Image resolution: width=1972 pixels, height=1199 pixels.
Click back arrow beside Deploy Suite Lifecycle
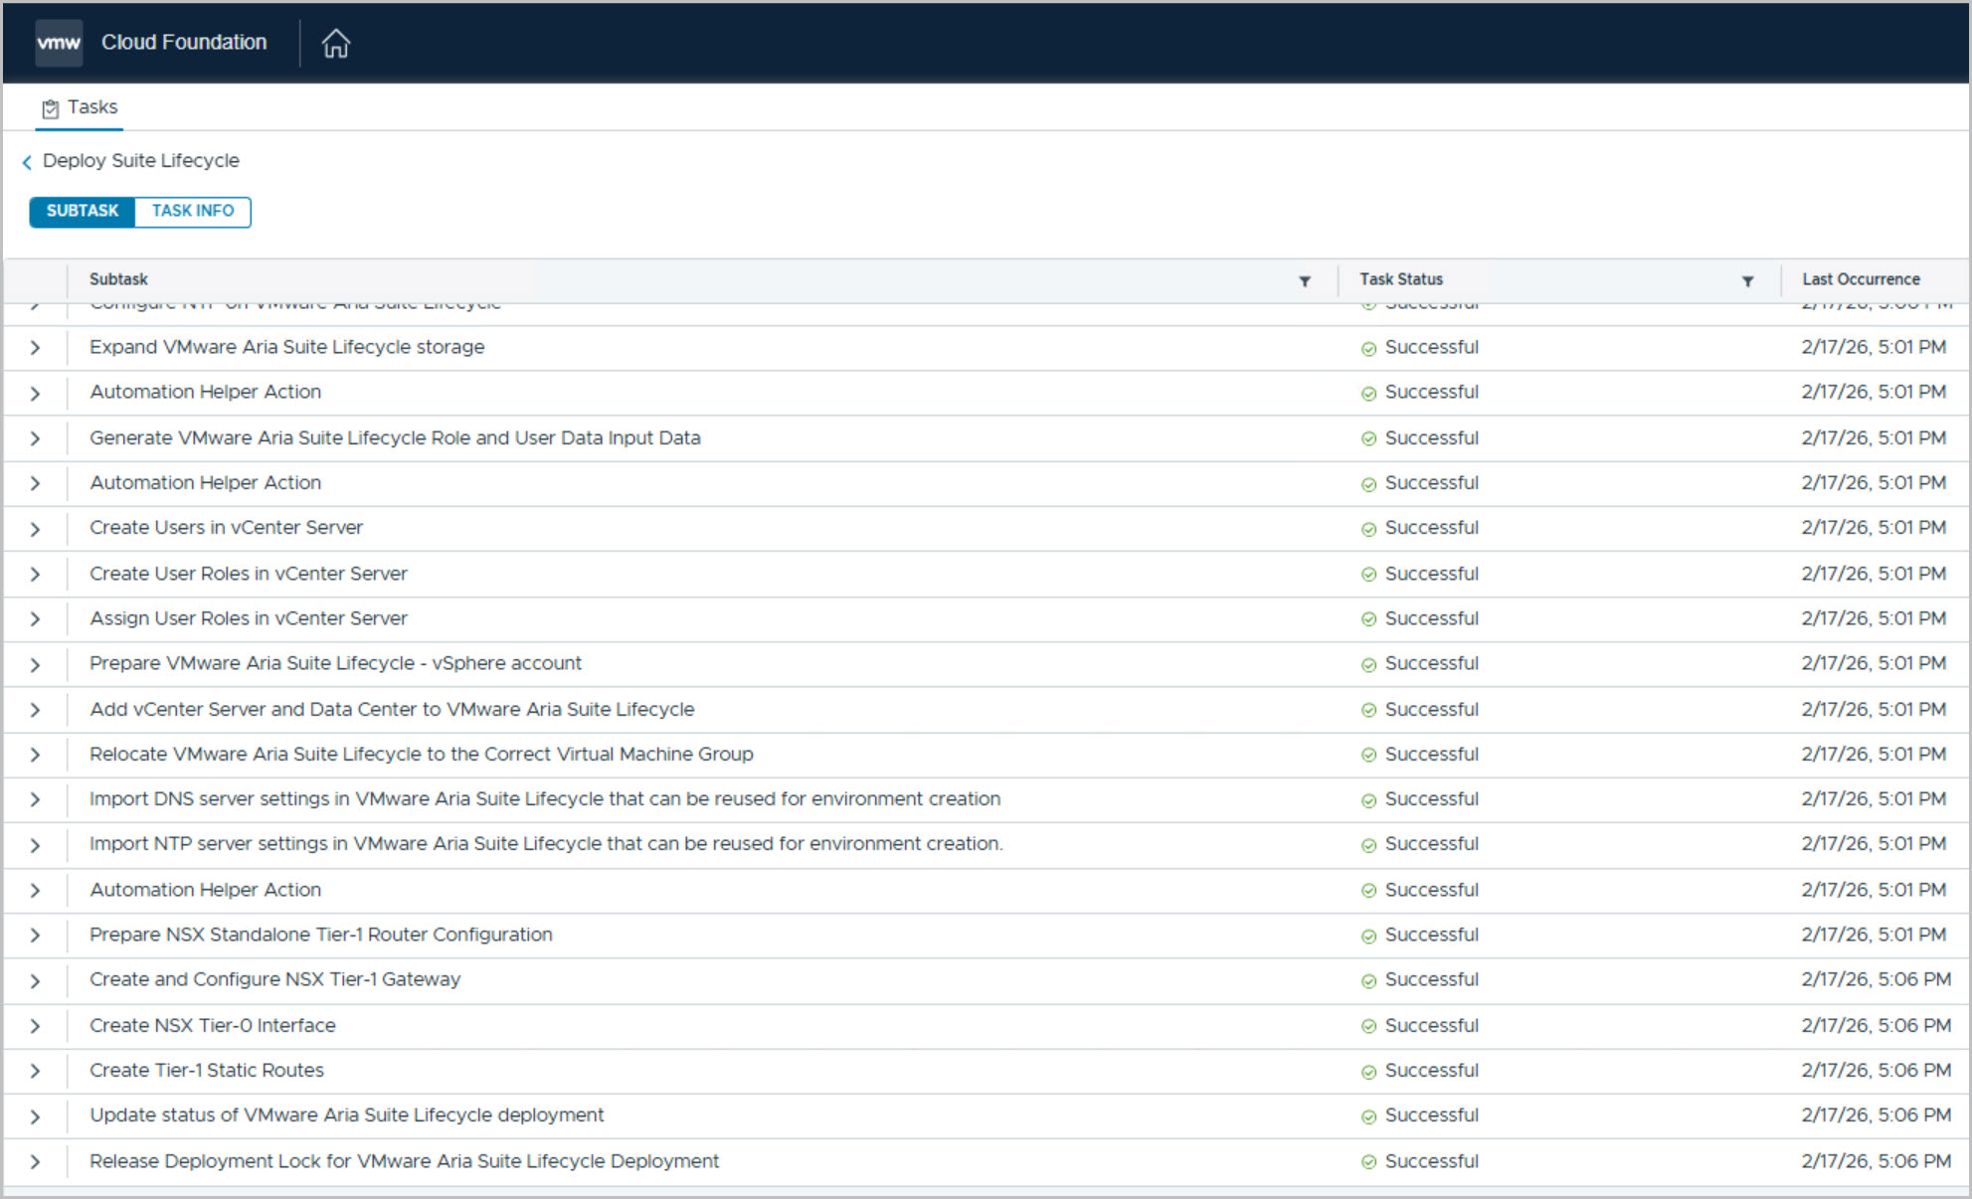(27, 162)
